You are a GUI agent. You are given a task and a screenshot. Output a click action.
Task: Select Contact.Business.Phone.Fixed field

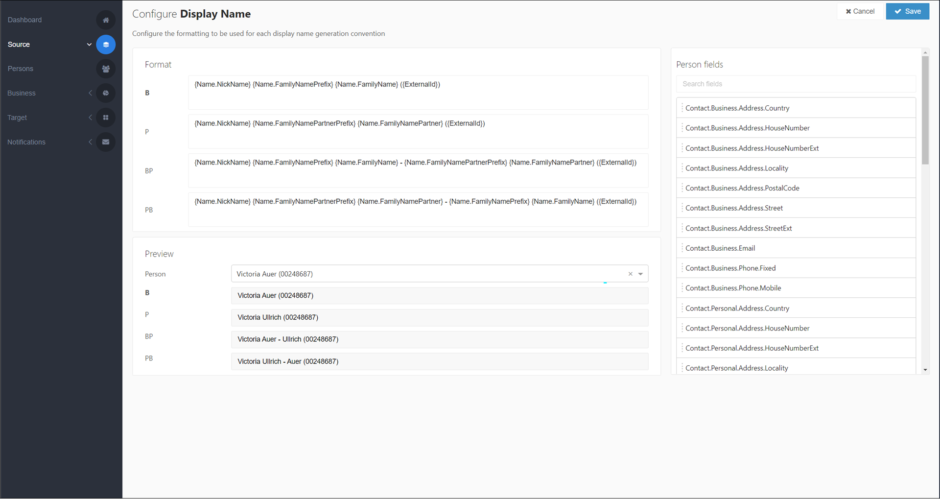[796, 268]
